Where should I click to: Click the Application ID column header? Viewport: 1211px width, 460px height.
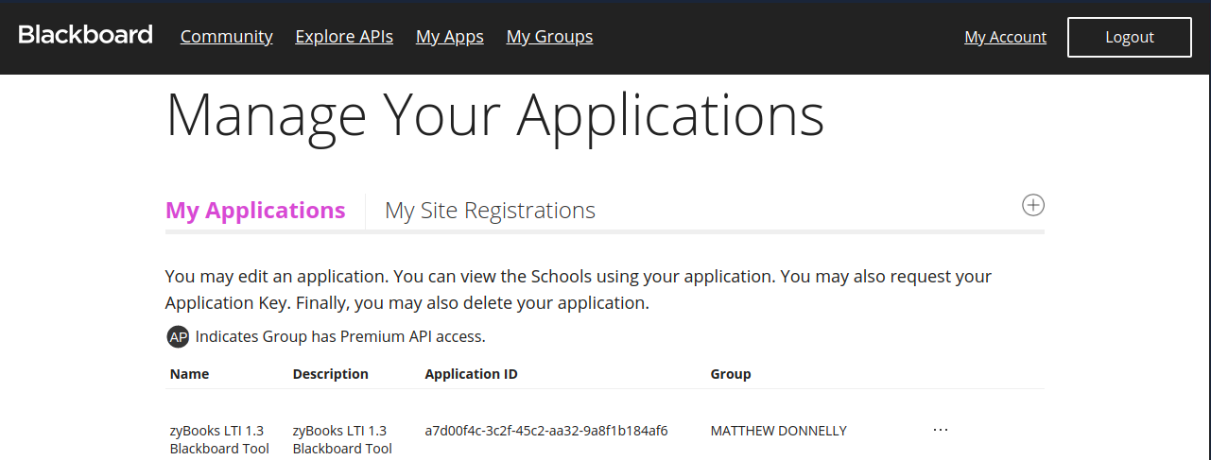tap(471, 374)
